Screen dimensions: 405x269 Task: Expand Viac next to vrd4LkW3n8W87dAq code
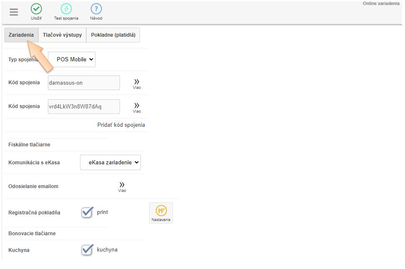click(137, 107)
